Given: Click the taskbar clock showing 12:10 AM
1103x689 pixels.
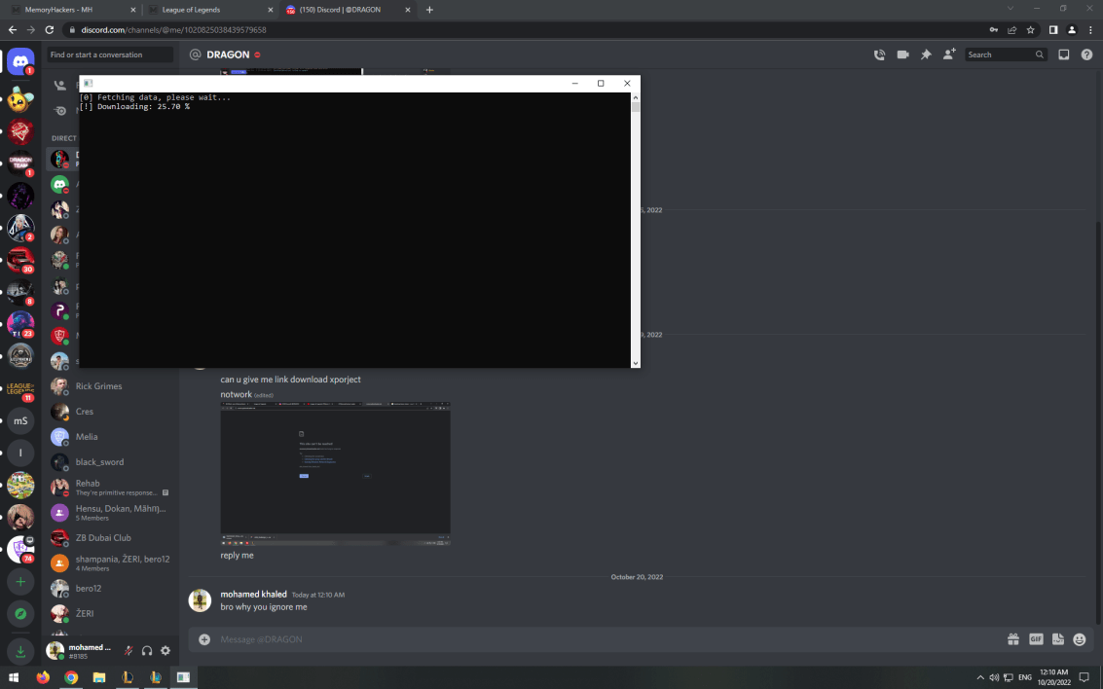Looking at the screenshot, I should tap(1053, 677).
